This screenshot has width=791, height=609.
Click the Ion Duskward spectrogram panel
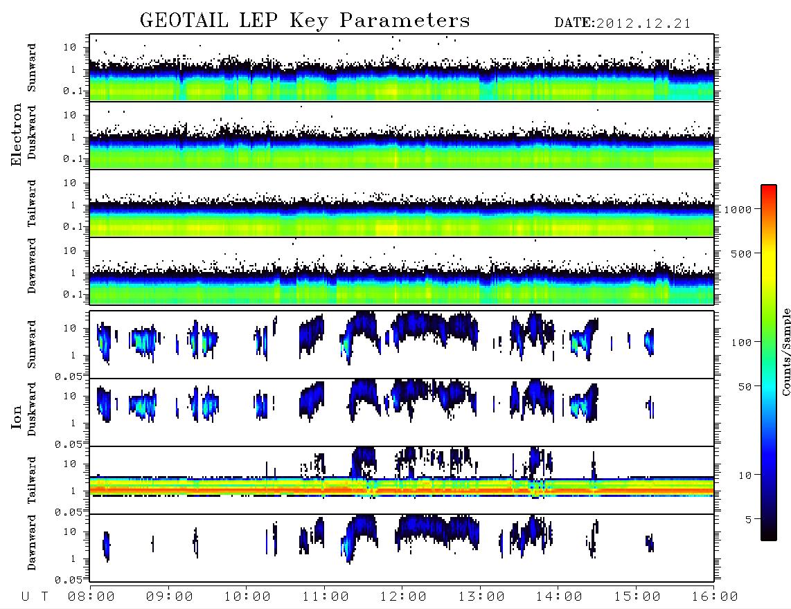click(x=402, y=412)
